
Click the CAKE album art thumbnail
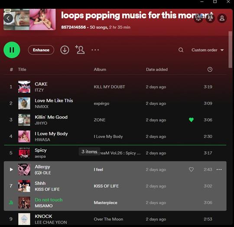(x=24, y=87)
